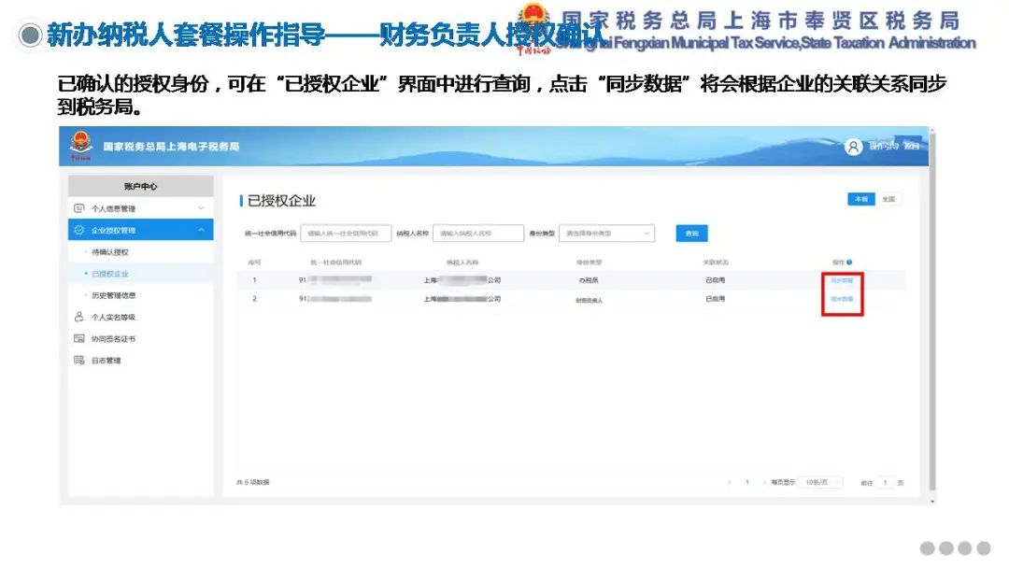
Task: Click the national emblem logo in the portal header
Action: pos(81,146)
